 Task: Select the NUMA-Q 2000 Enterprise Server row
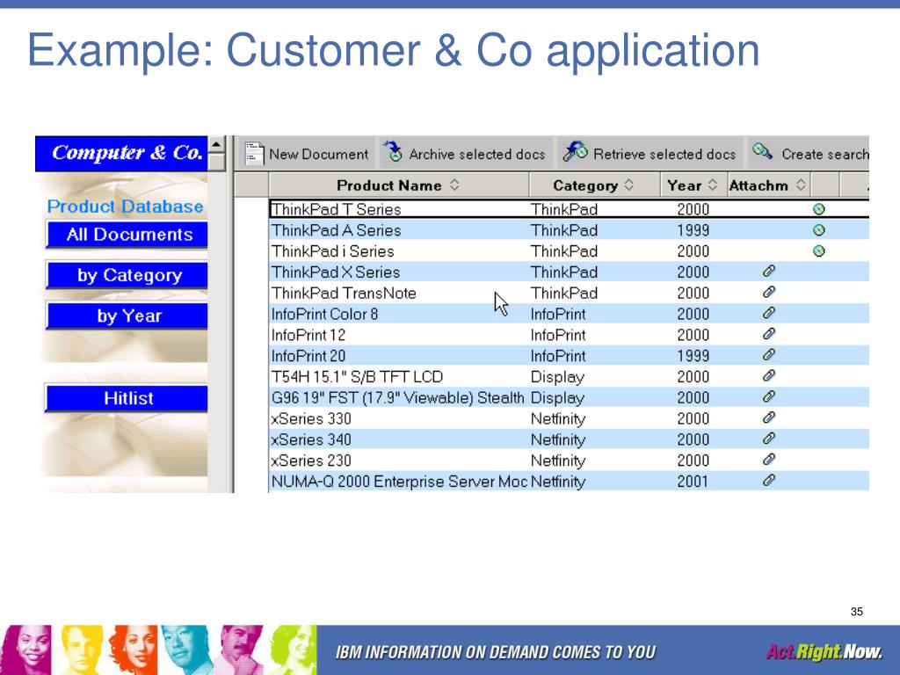click(x=569, y=482)
